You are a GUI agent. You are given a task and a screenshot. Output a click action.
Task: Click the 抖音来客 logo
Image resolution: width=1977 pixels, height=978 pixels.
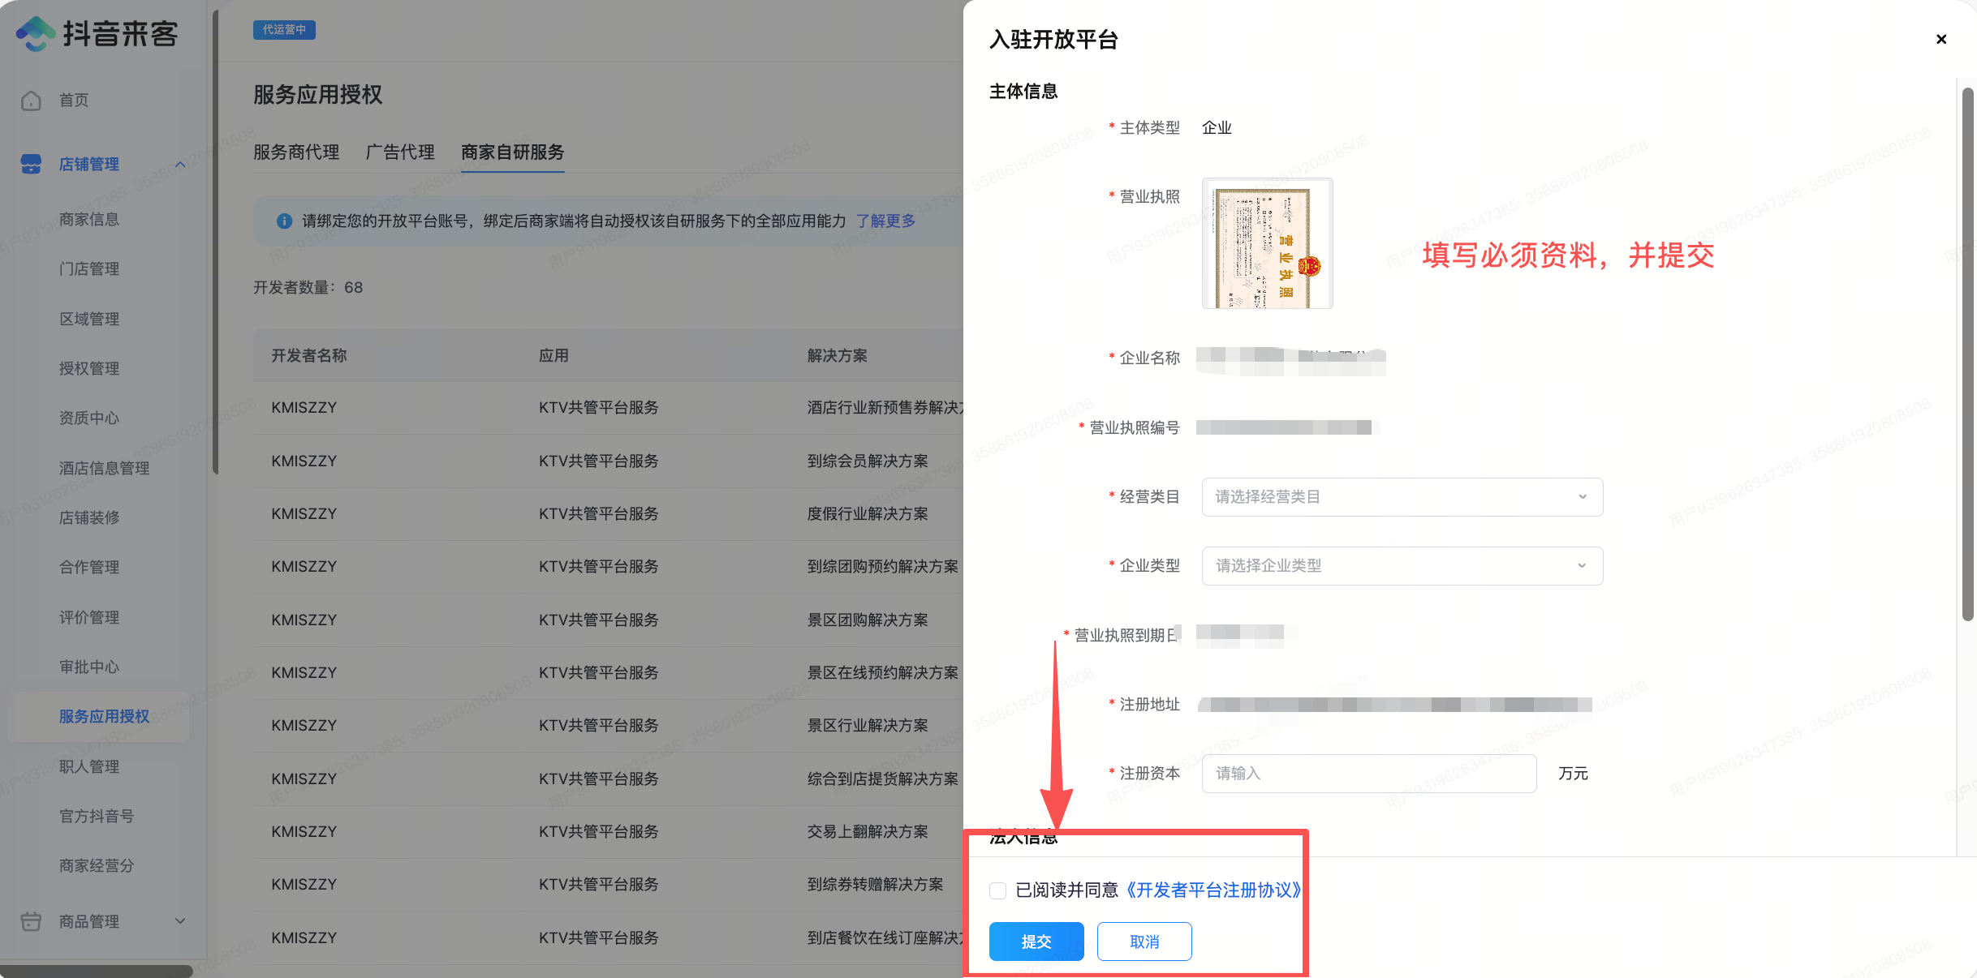click(97, 34)
